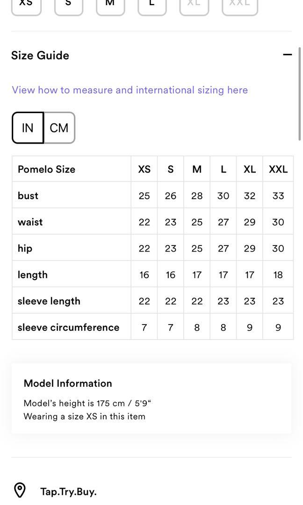Viewport: 303px width, 505px height.
Task: Select the disabled XL size option
Action: point(194,6)
